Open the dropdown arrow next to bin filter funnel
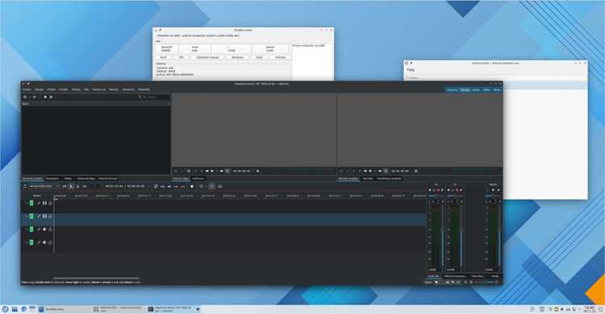 [x=144, y=97]
